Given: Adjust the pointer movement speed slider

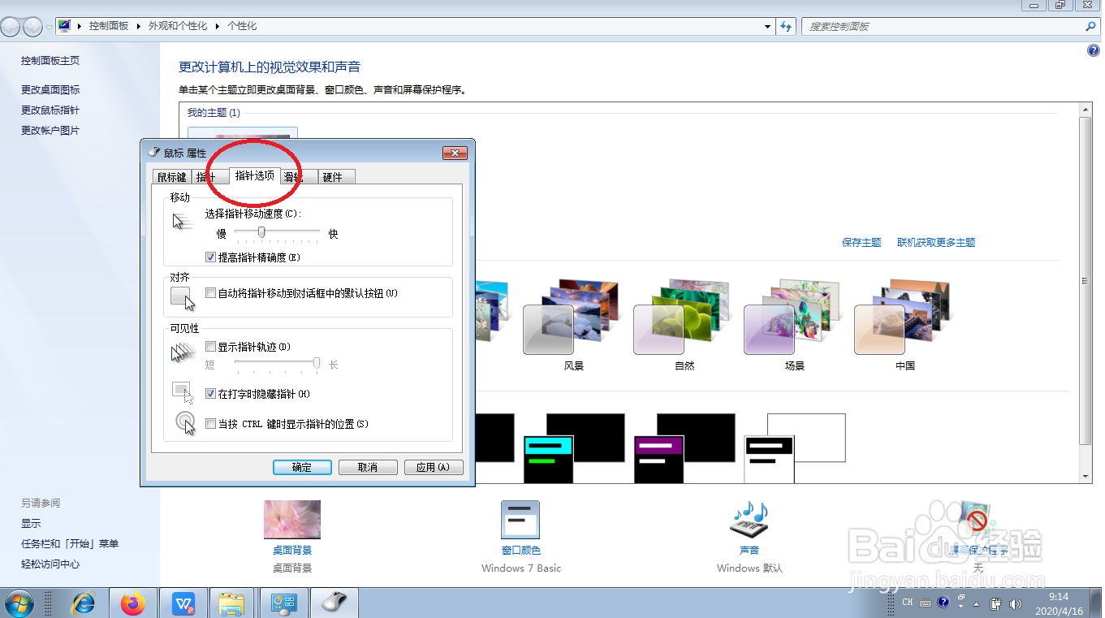Looking at the screenshot, I should 261,232.
